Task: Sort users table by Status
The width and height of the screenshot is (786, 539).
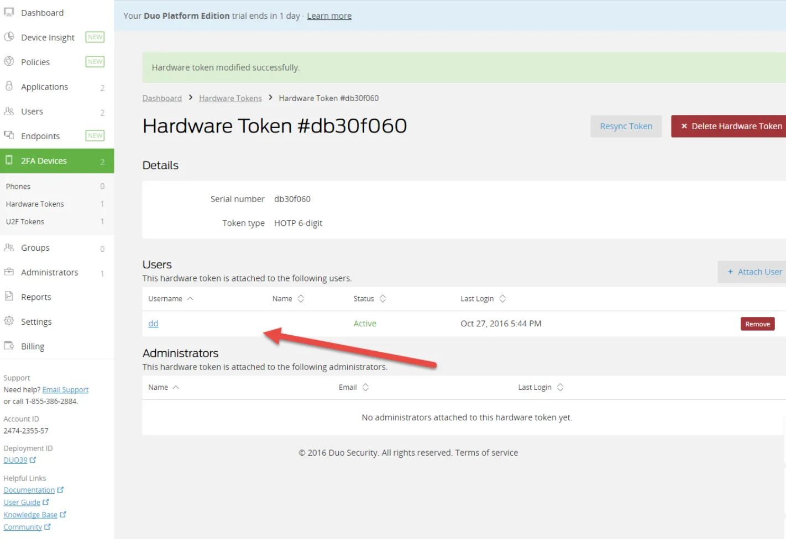Action: [x=370, y=299]
